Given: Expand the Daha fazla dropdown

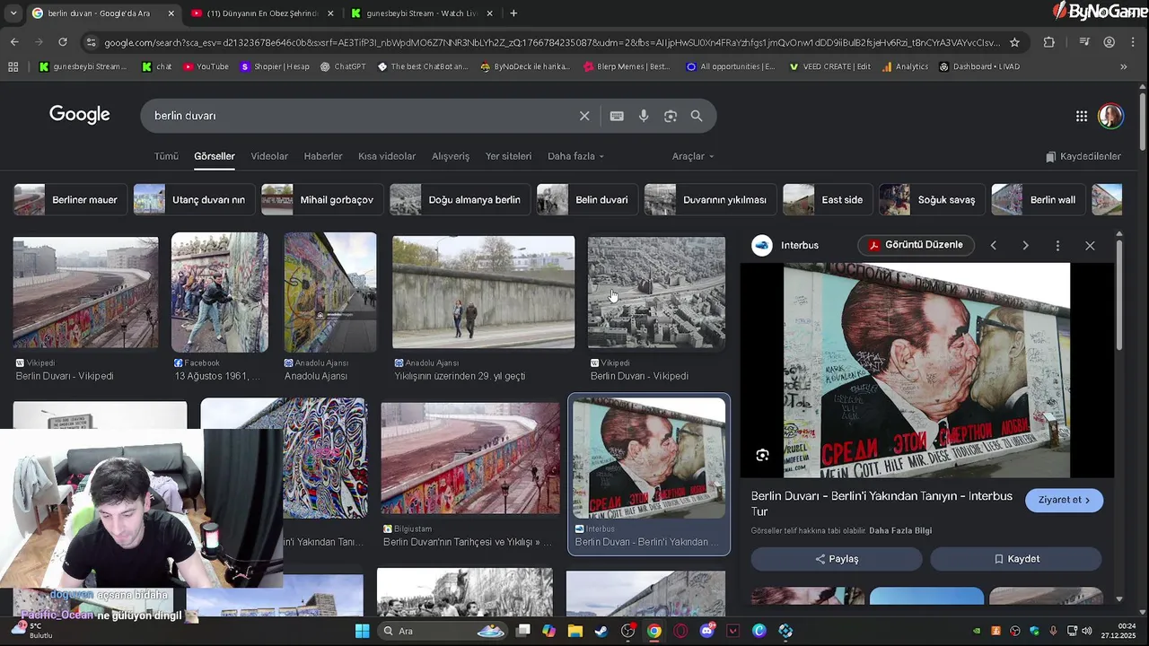Looking at the screenshot, I should 575,156.
